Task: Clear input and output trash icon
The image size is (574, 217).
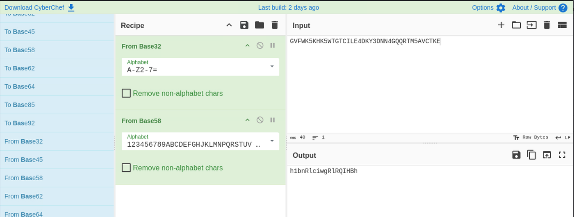Action: (x=547, y=25)
